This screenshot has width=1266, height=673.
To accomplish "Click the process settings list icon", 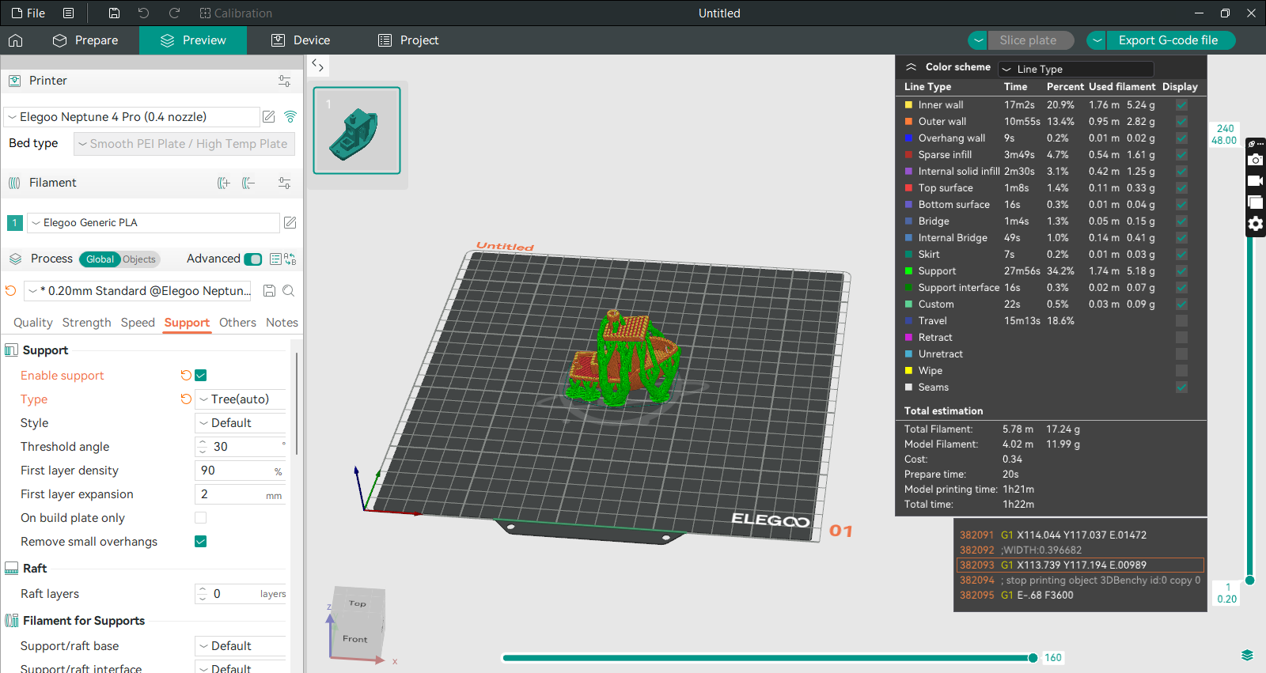I will [275, 259].
